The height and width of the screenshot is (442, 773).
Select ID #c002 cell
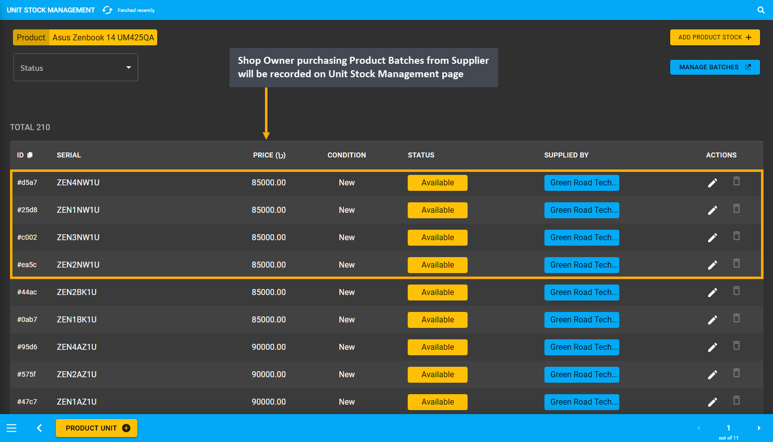tap(27, 237)
